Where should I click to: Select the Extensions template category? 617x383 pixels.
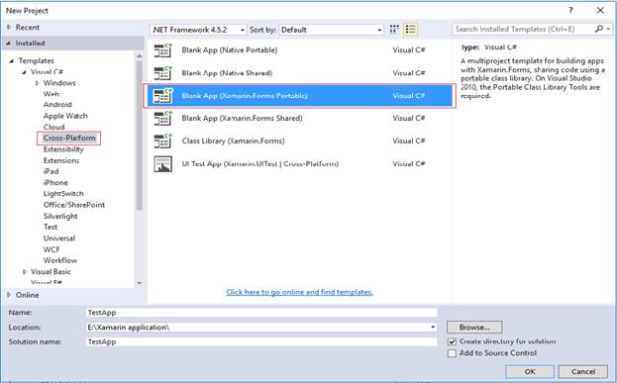click(x=61, y=160)
